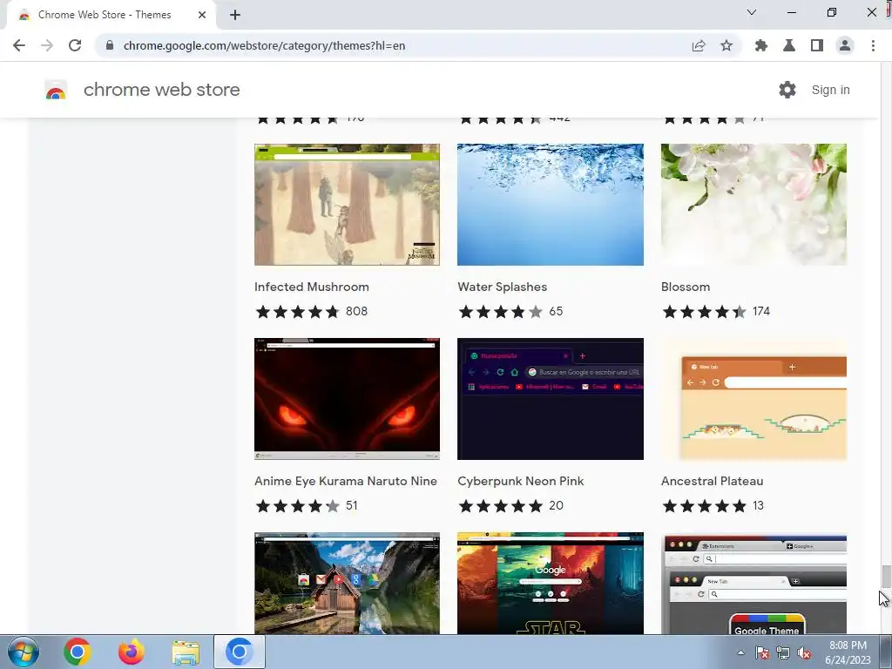
Task: Click the star rating of Infected Mushroom
Action: point(298,312)
